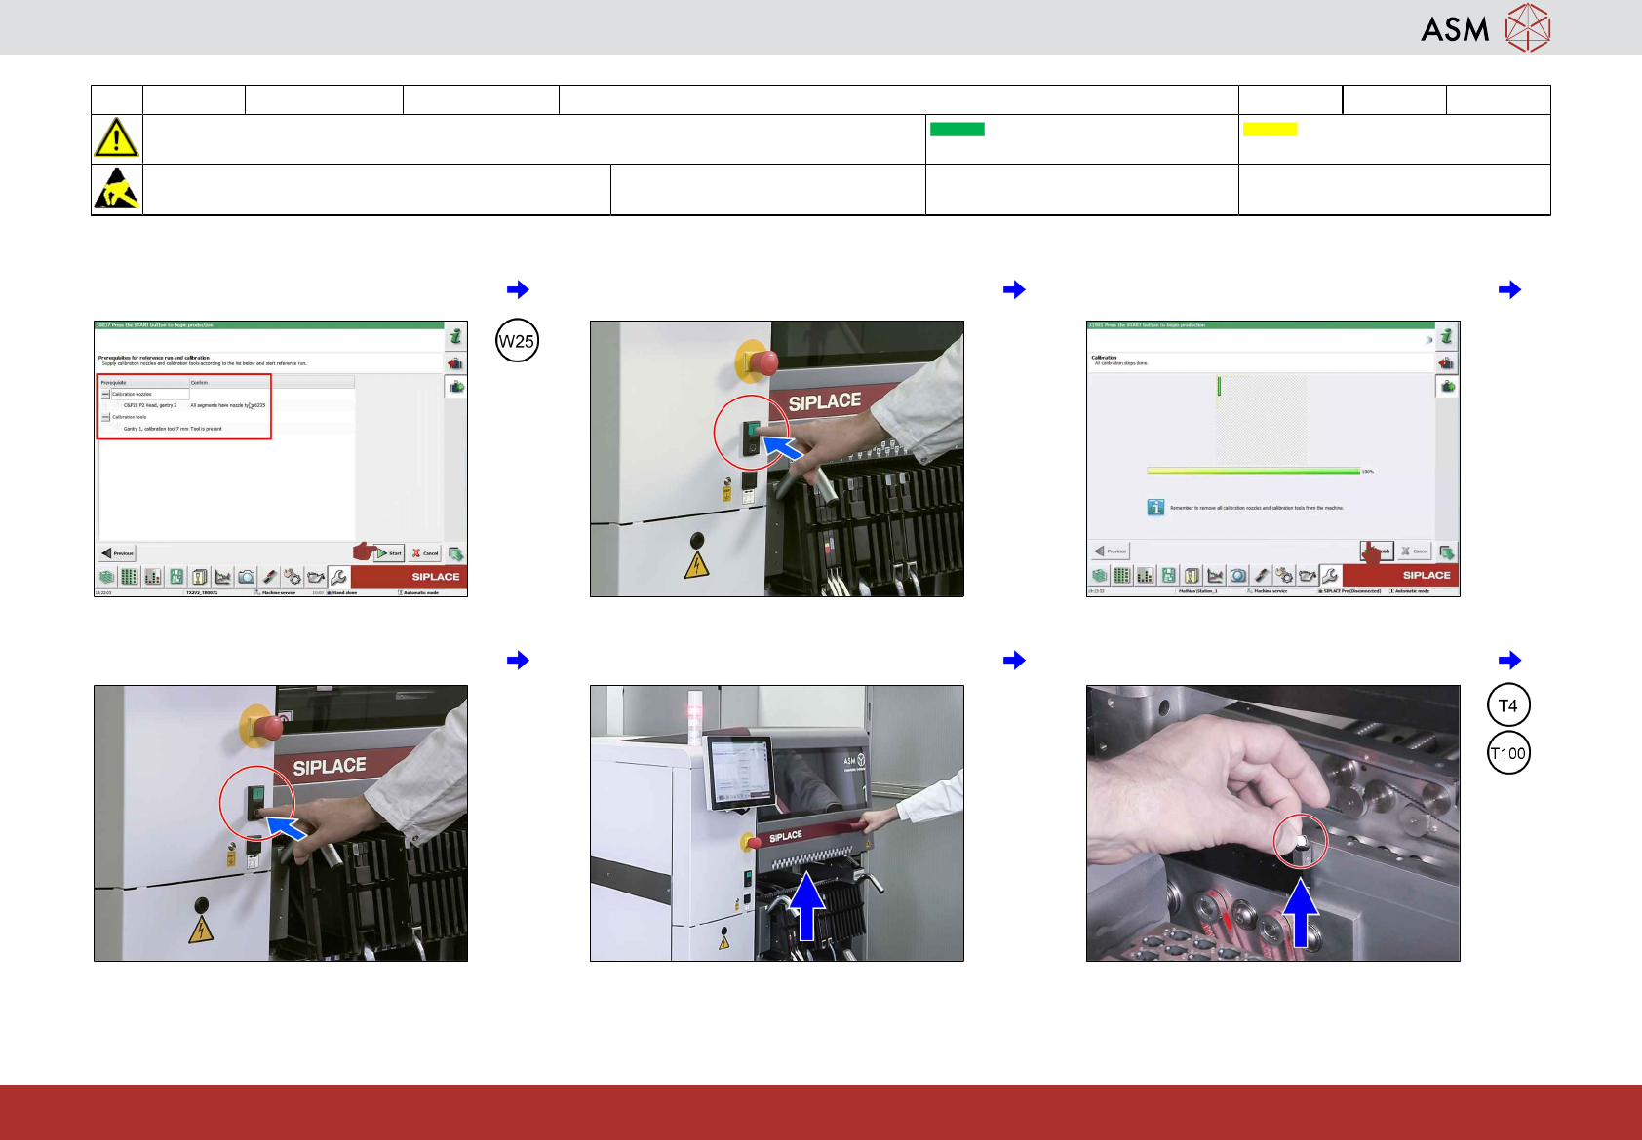Screen dimensions: 1642x1140
Task: Click the green export arrow icon beside prerequisites Cancel
Action: 455,553
